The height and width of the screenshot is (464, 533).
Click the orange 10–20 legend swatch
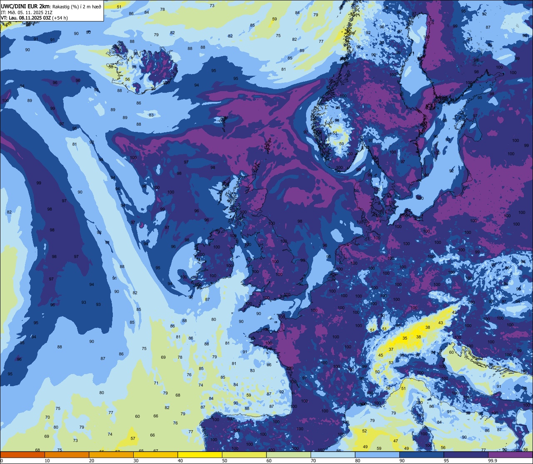(x=67, y=454)
